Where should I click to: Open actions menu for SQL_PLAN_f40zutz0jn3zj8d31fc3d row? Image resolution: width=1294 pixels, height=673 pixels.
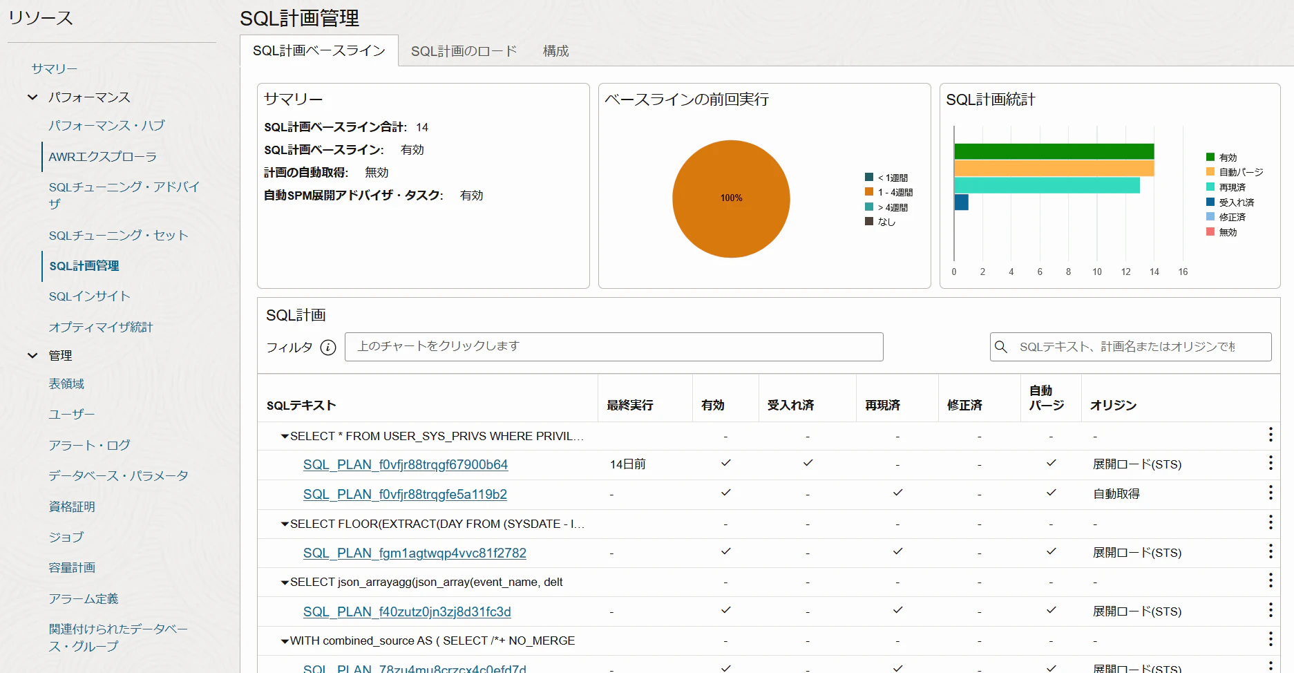coord(1270,611)
